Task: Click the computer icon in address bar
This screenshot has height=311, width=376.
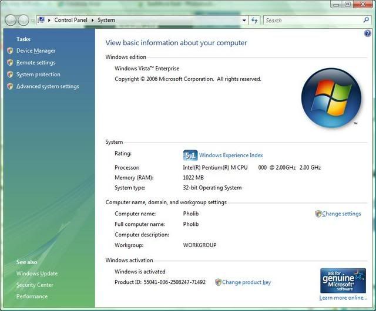Action: [42, 20]
